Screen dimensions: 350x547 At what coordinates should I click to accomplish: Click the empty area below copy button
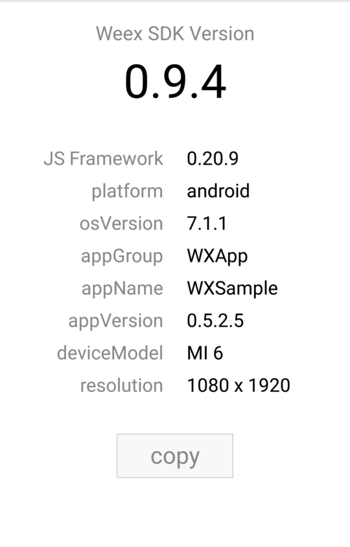click(175, 513)
